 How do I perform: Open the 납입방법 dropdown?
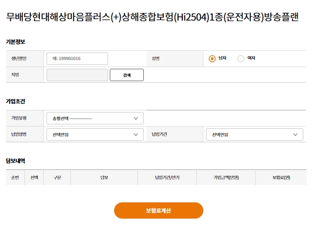click(x=95, y=134)
